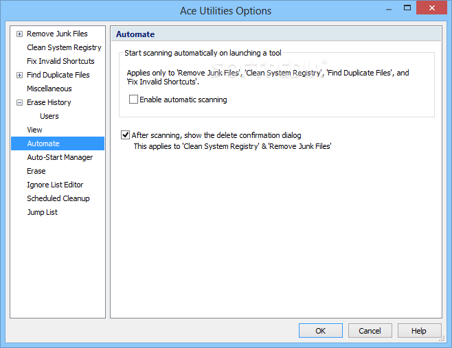Click the 'Applies only to' description text
This screenshot has width=452, height=348.
point(268,77)
